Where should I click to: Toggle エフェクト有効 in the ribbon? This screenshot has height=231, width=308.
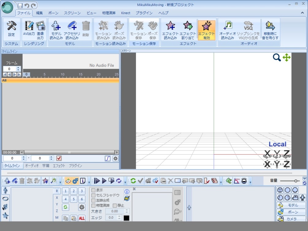click(x=206, y=29)
